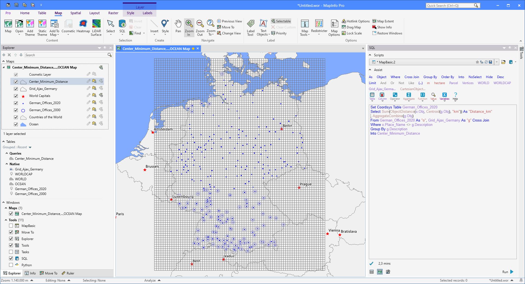Screen dimensions: 525x284
Task: Launch the Redistricter tool
Action: coord(319,27)
